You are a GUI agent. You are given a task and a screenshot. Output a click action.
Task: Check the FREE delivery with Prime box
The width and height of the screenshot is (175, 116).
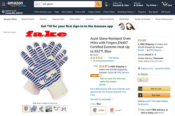[139, 110]
